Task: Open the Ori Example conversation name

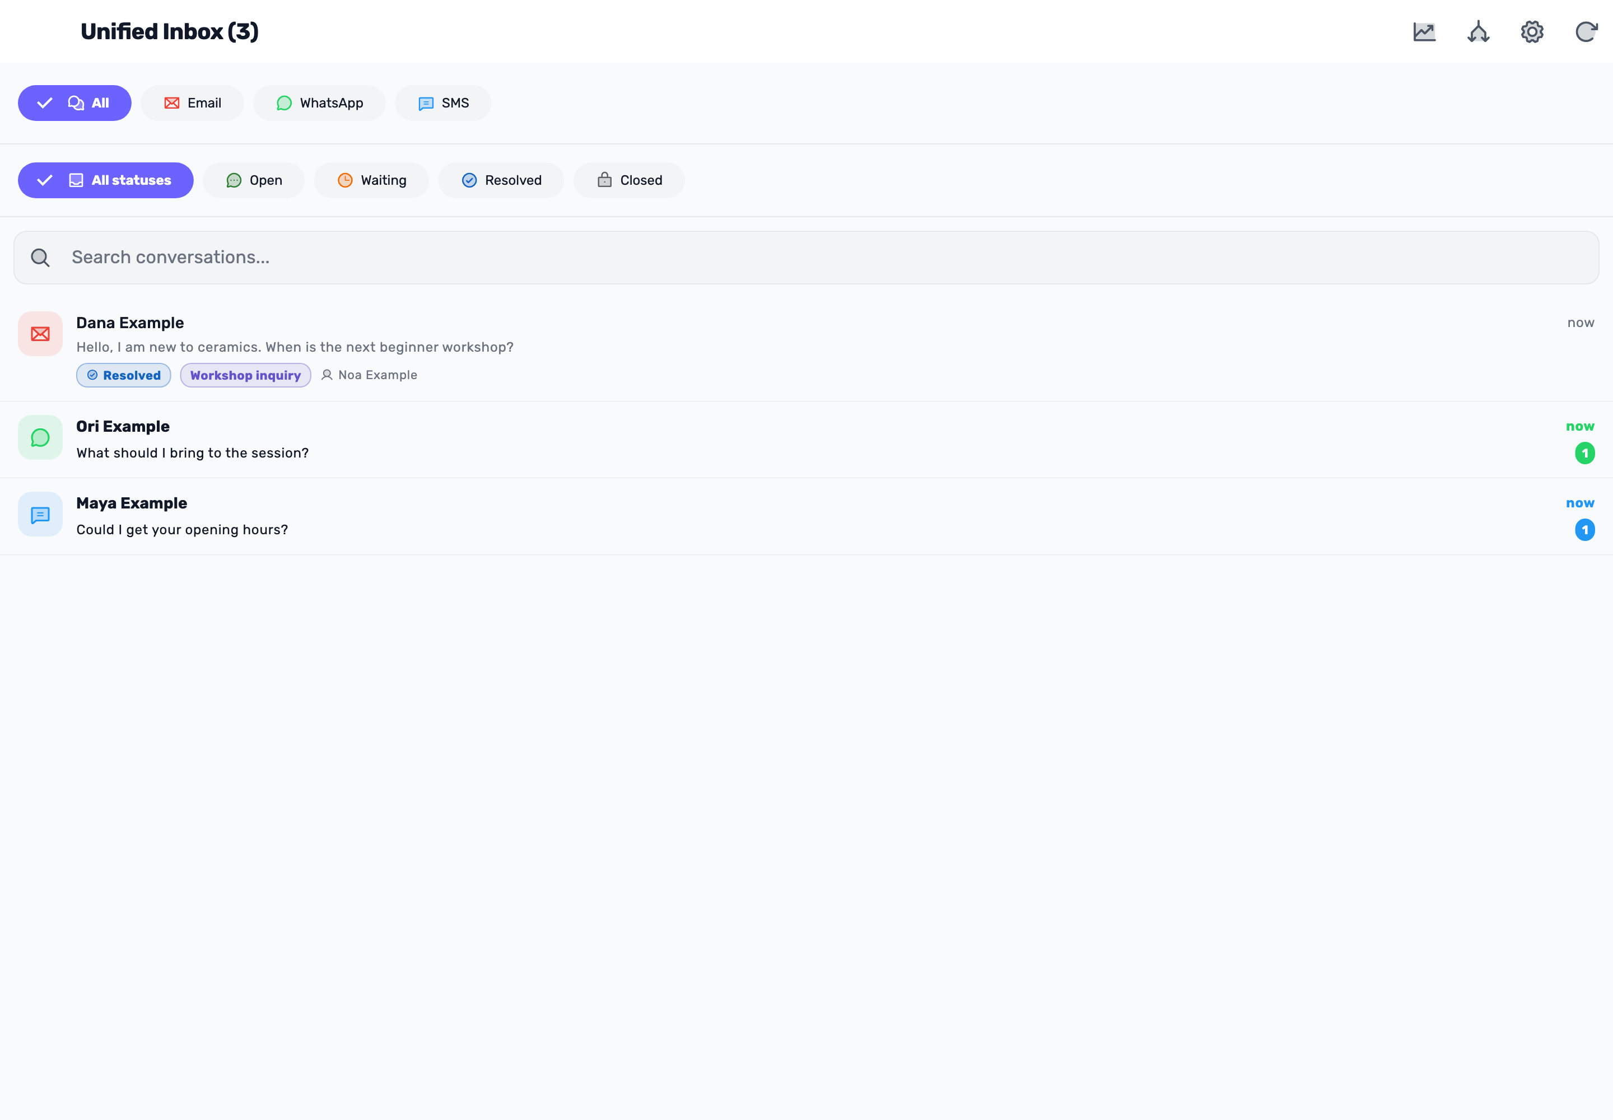Action: 123,427
